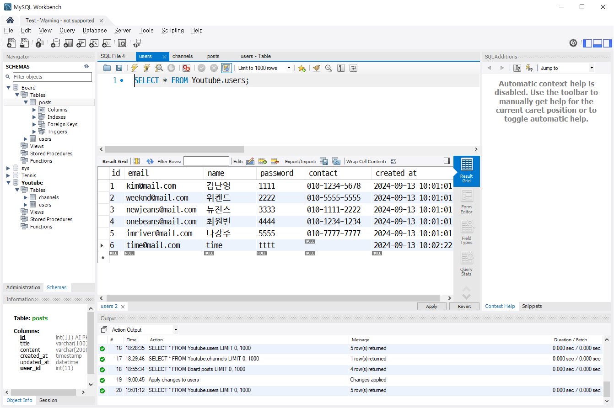Open the inspector for selected object
The height and width of the screenshot is (408, 614).
coord(39,43)
